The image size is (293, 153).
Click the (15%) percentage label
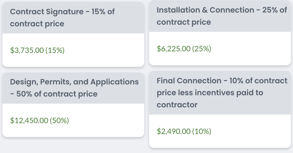(x=55, y=50)
